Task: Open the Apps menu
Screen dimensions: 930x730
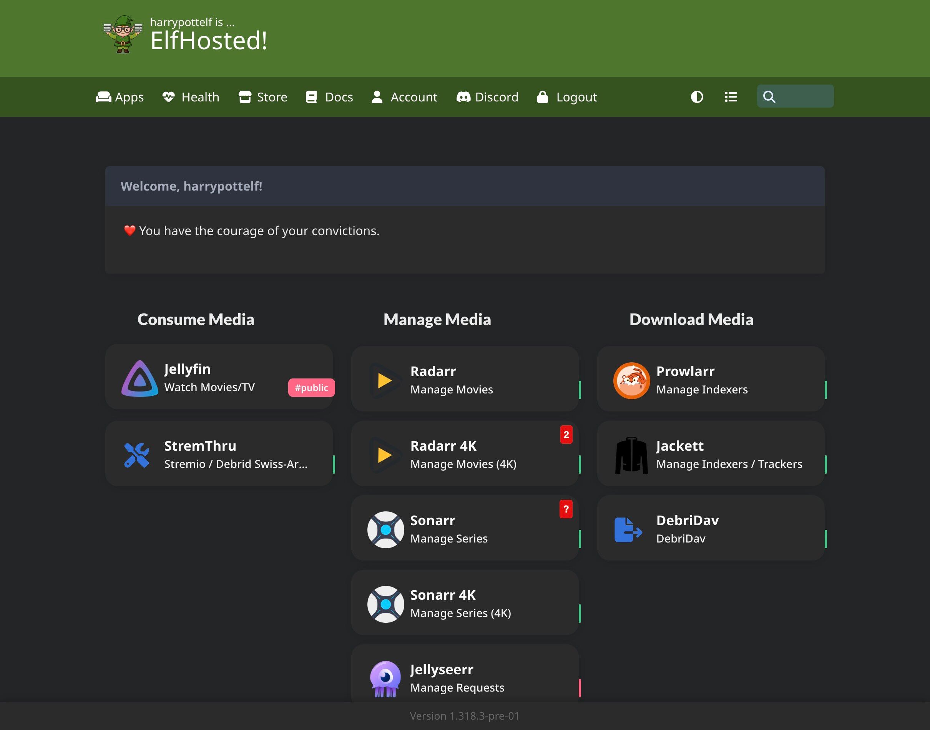Action: 120,97
